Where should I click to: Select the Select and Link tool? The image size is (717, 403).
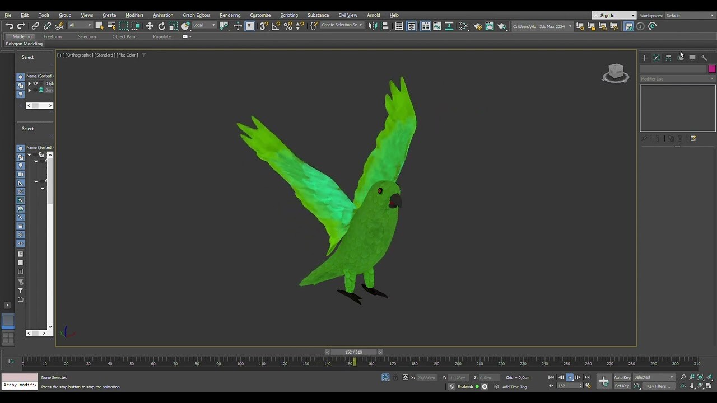(35, 26)
